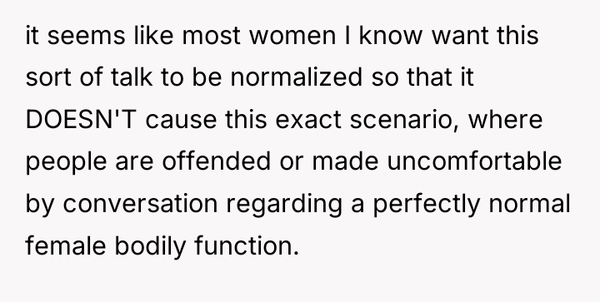Screen dimensions: 600x302
Task: Click the word "scenario," in third line
Action: coord(404,119)
